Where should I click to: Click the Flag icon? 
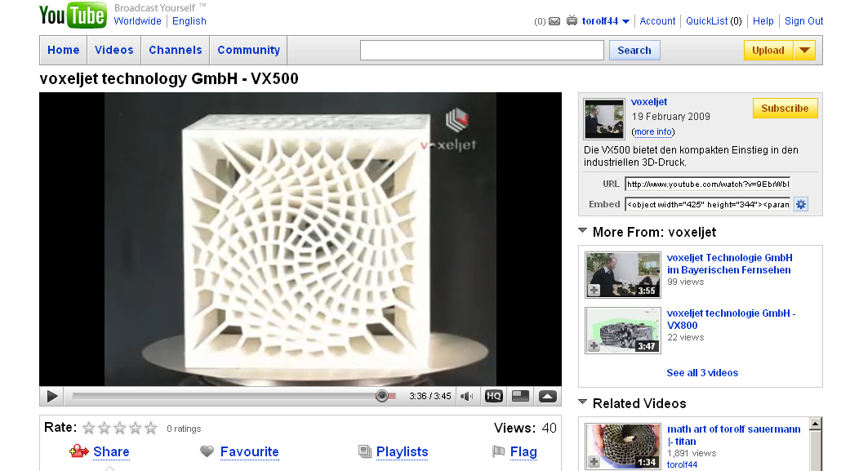coord(498,451)
